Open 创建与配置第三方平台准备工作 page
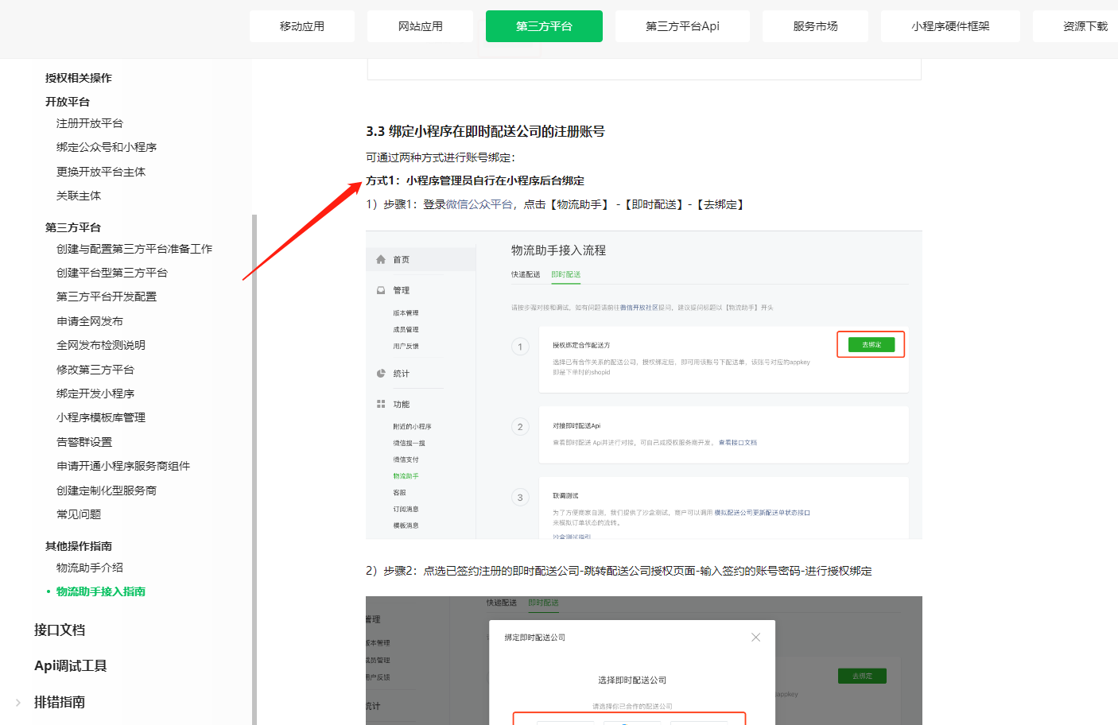 pyautogui.click(x=134, y=249)
